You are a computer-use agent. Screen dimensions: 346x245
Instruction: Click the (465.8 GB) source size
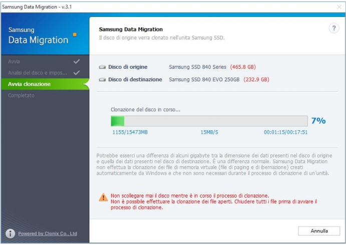pos(243,67)
